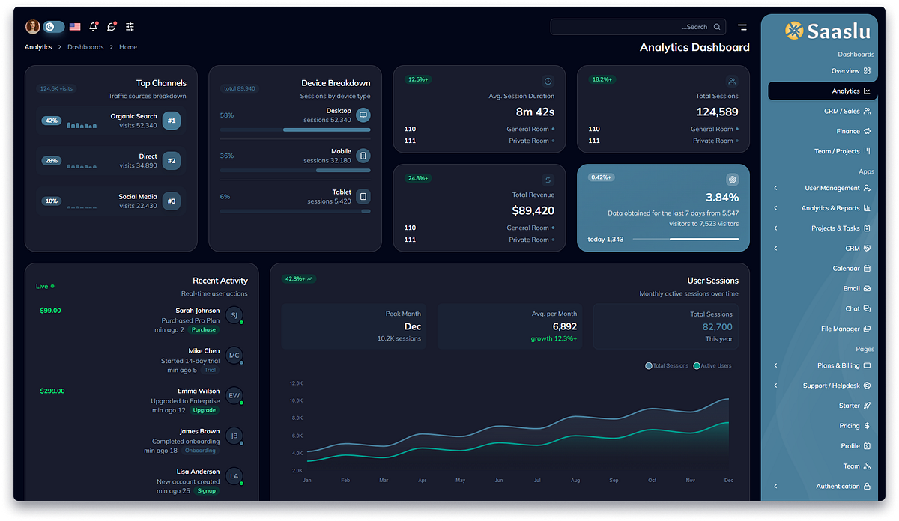Click the Overview grid icon
The width and height of the screenshot is (899, 521).
point(867,71)
